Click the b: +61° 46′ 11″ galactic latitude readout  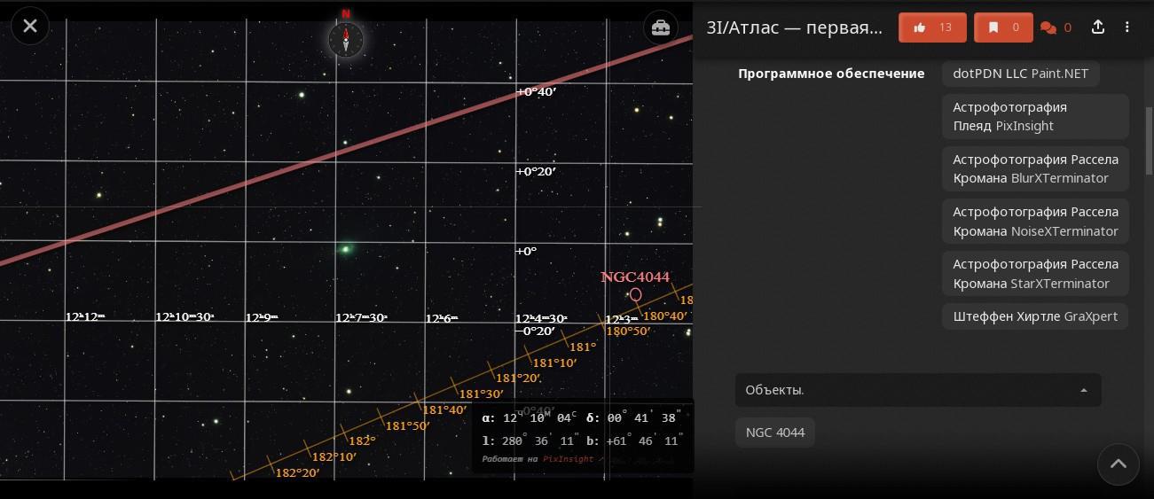[x=634, y=441]
